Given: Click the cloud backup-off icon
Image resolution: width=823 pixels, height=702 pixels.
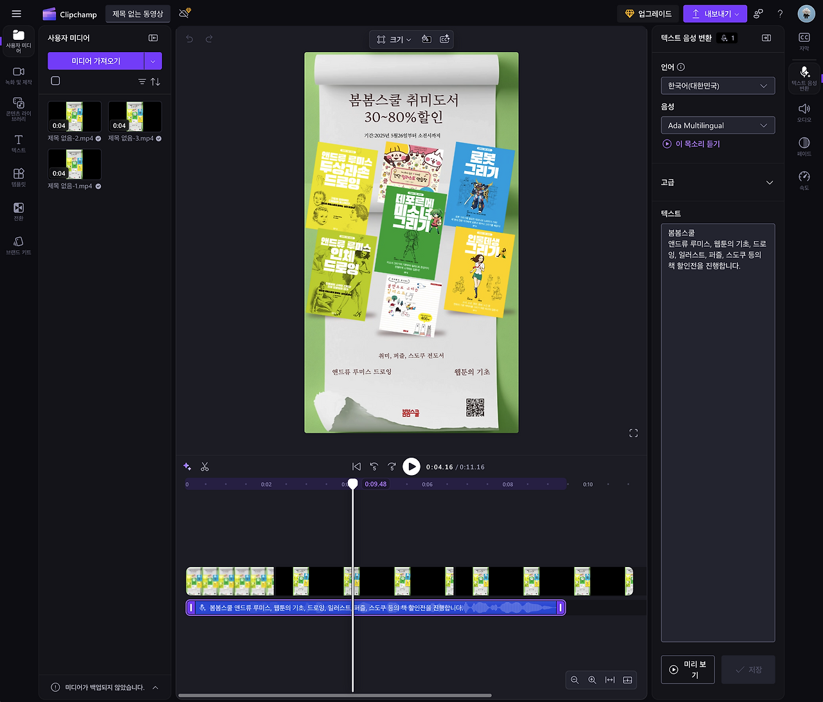Looking at the screenshot, I should (185, 14).
